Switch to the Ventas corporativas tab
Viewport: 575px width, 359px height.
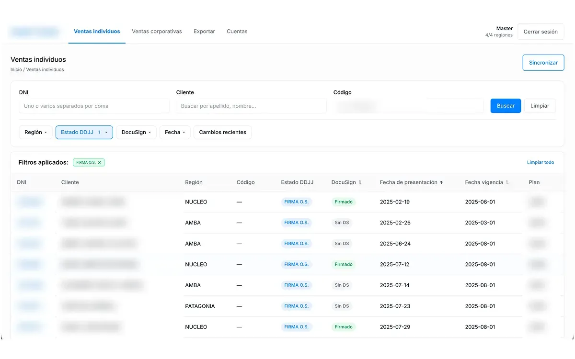(157, 31)
